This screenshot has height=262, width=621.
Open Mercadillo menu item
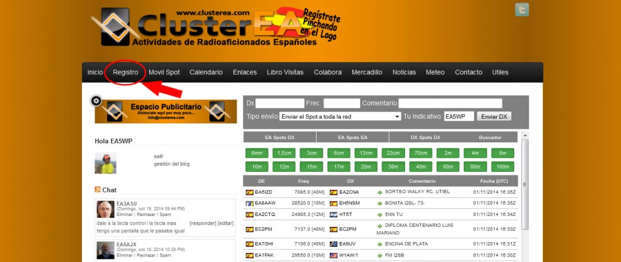(x=367, y=73)
